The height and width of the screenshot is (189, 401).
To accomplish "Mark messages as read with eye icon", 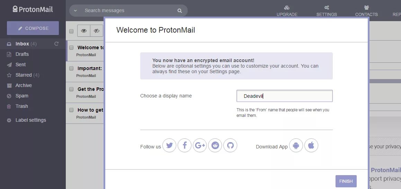I will 83,31.
